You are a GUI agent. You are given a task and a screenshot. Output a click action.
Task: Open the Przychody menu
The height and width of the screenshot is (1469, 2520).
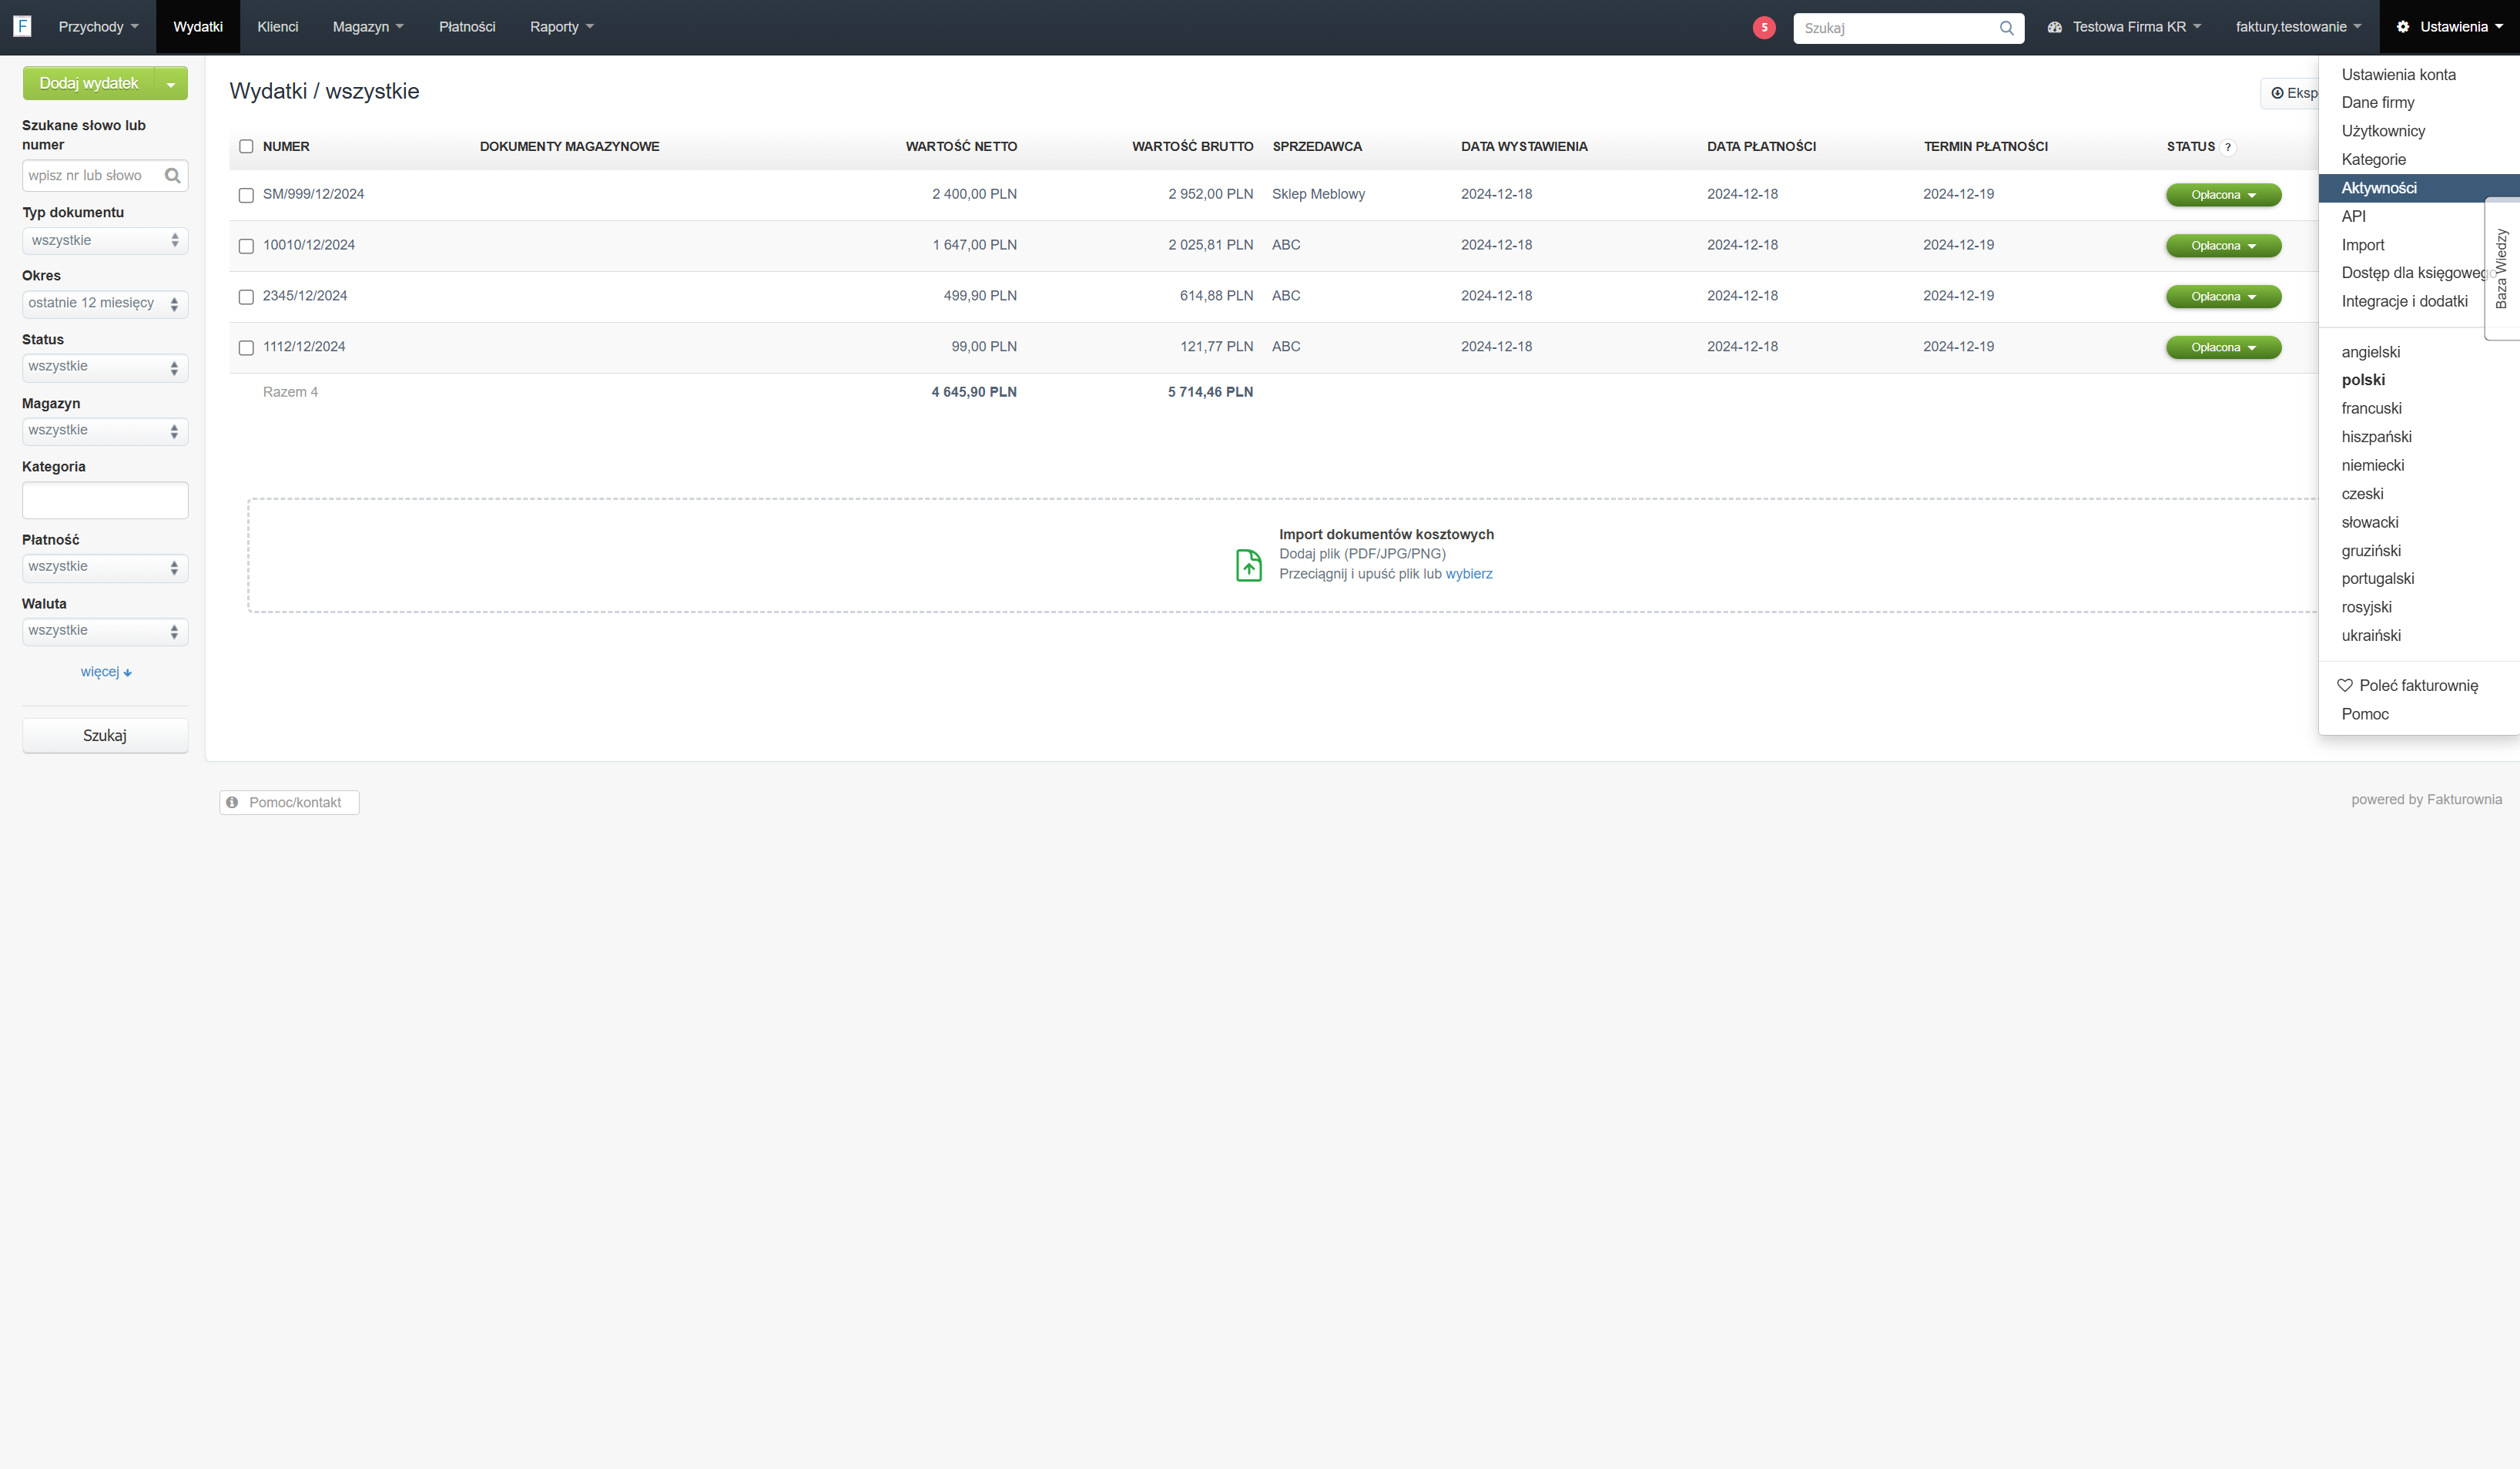(98, 27)
